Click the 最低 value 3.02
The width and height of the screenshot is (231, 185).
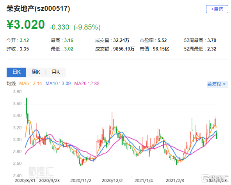[x=69, y=49]
